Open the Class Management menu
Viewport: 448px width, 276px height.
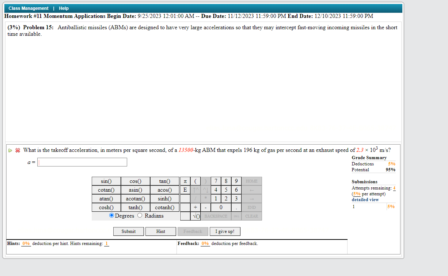[x=28, y=8]
